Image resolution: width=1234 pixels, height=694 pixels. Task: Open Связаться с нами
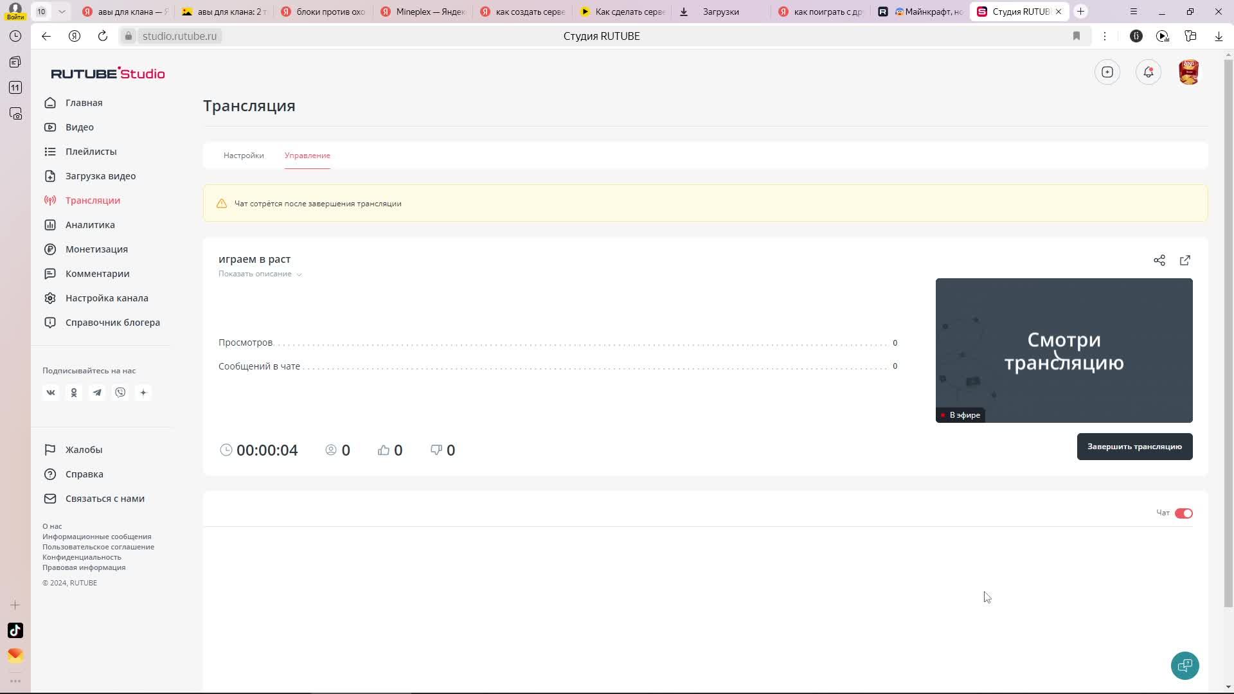pyautogui.click(x=105, y=499)
